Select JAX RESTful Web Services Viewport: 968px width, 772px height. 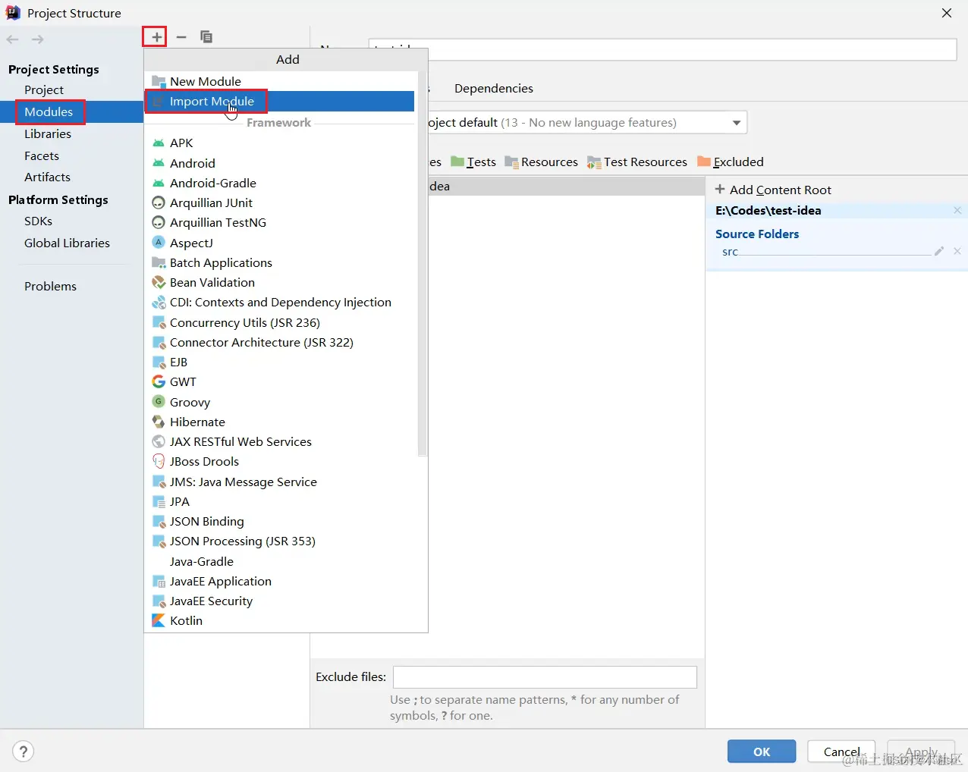pos(279,441)
